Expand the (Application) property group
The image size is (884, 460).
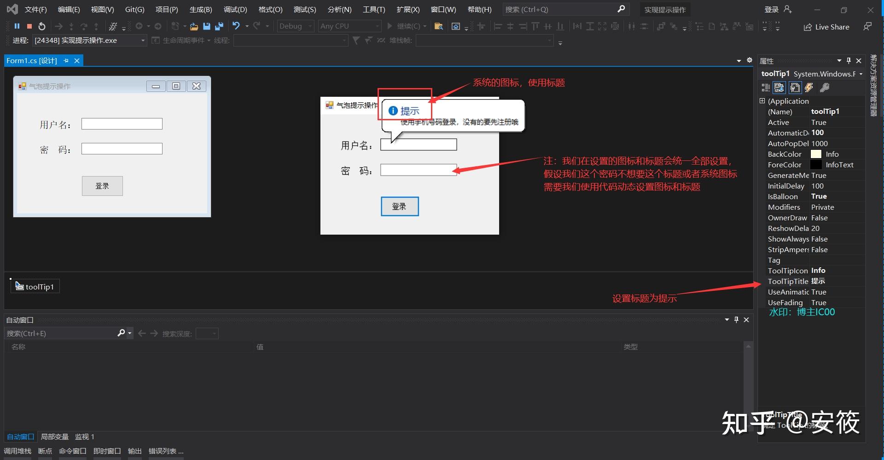tap(762, 101)
